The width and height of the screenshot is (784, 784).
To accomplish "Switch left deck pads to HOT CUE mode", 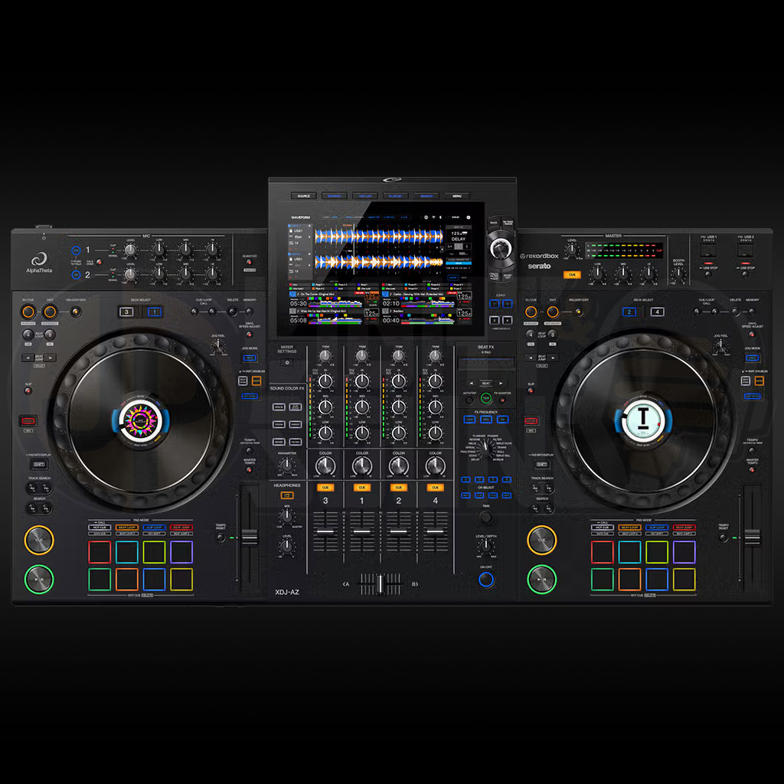I will [100, 528].
